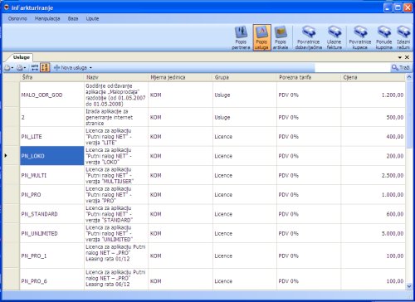Sort by Naziv column header

[116, 77]
